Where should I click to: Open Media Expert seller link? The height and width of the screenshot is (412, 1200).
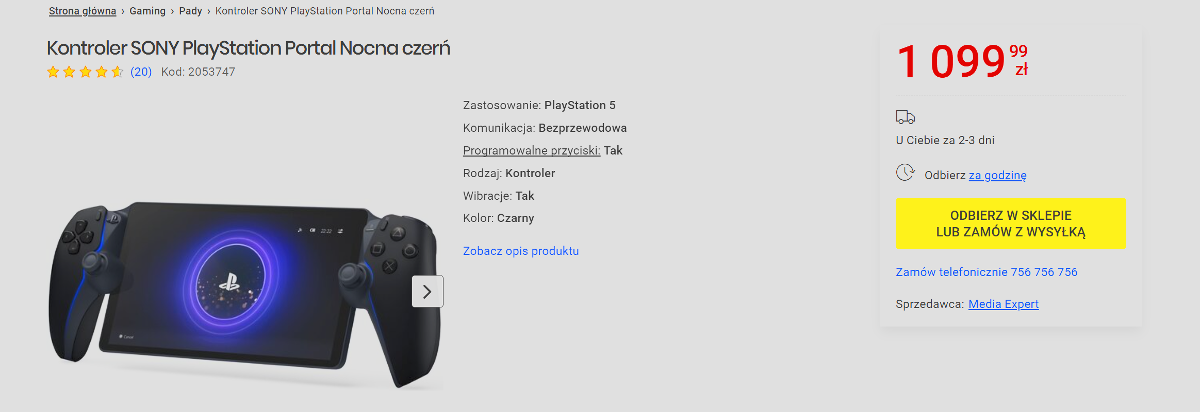click(1004, 304)
